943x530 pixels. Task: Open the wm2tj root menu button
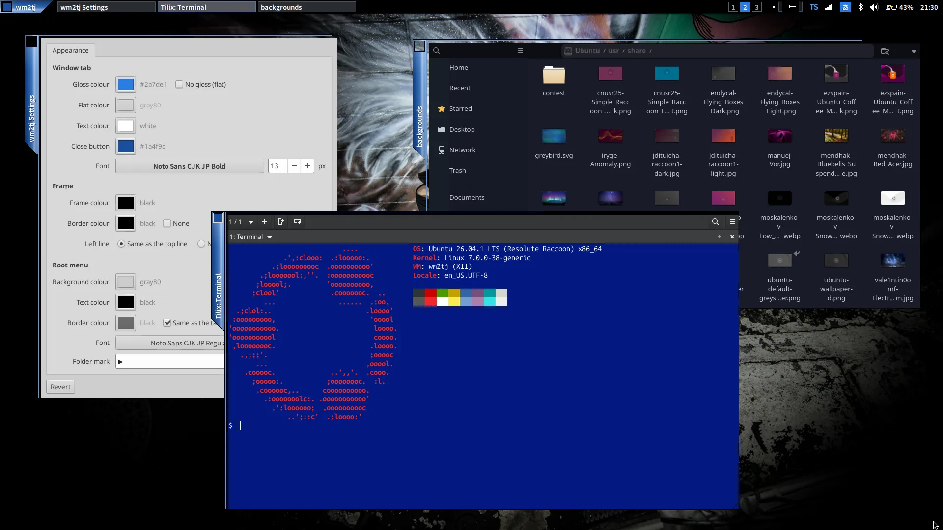click(x=26, y=7)
